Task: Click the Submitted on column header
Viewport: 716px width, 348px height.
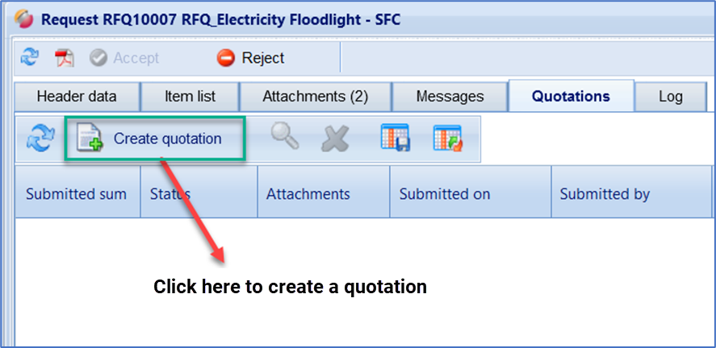Action: click(x=445, y=194)
